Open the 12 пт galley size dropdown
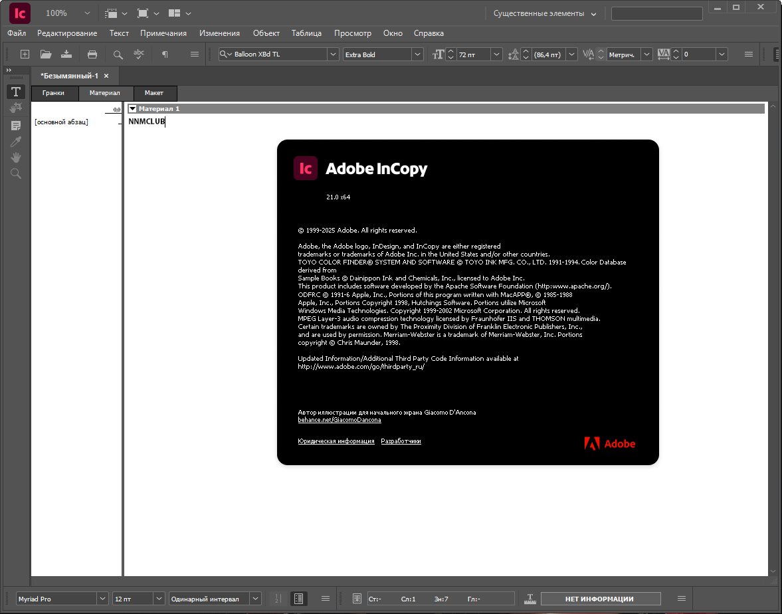The height and width of the screenshot is (614, 782). click(159, 599)
